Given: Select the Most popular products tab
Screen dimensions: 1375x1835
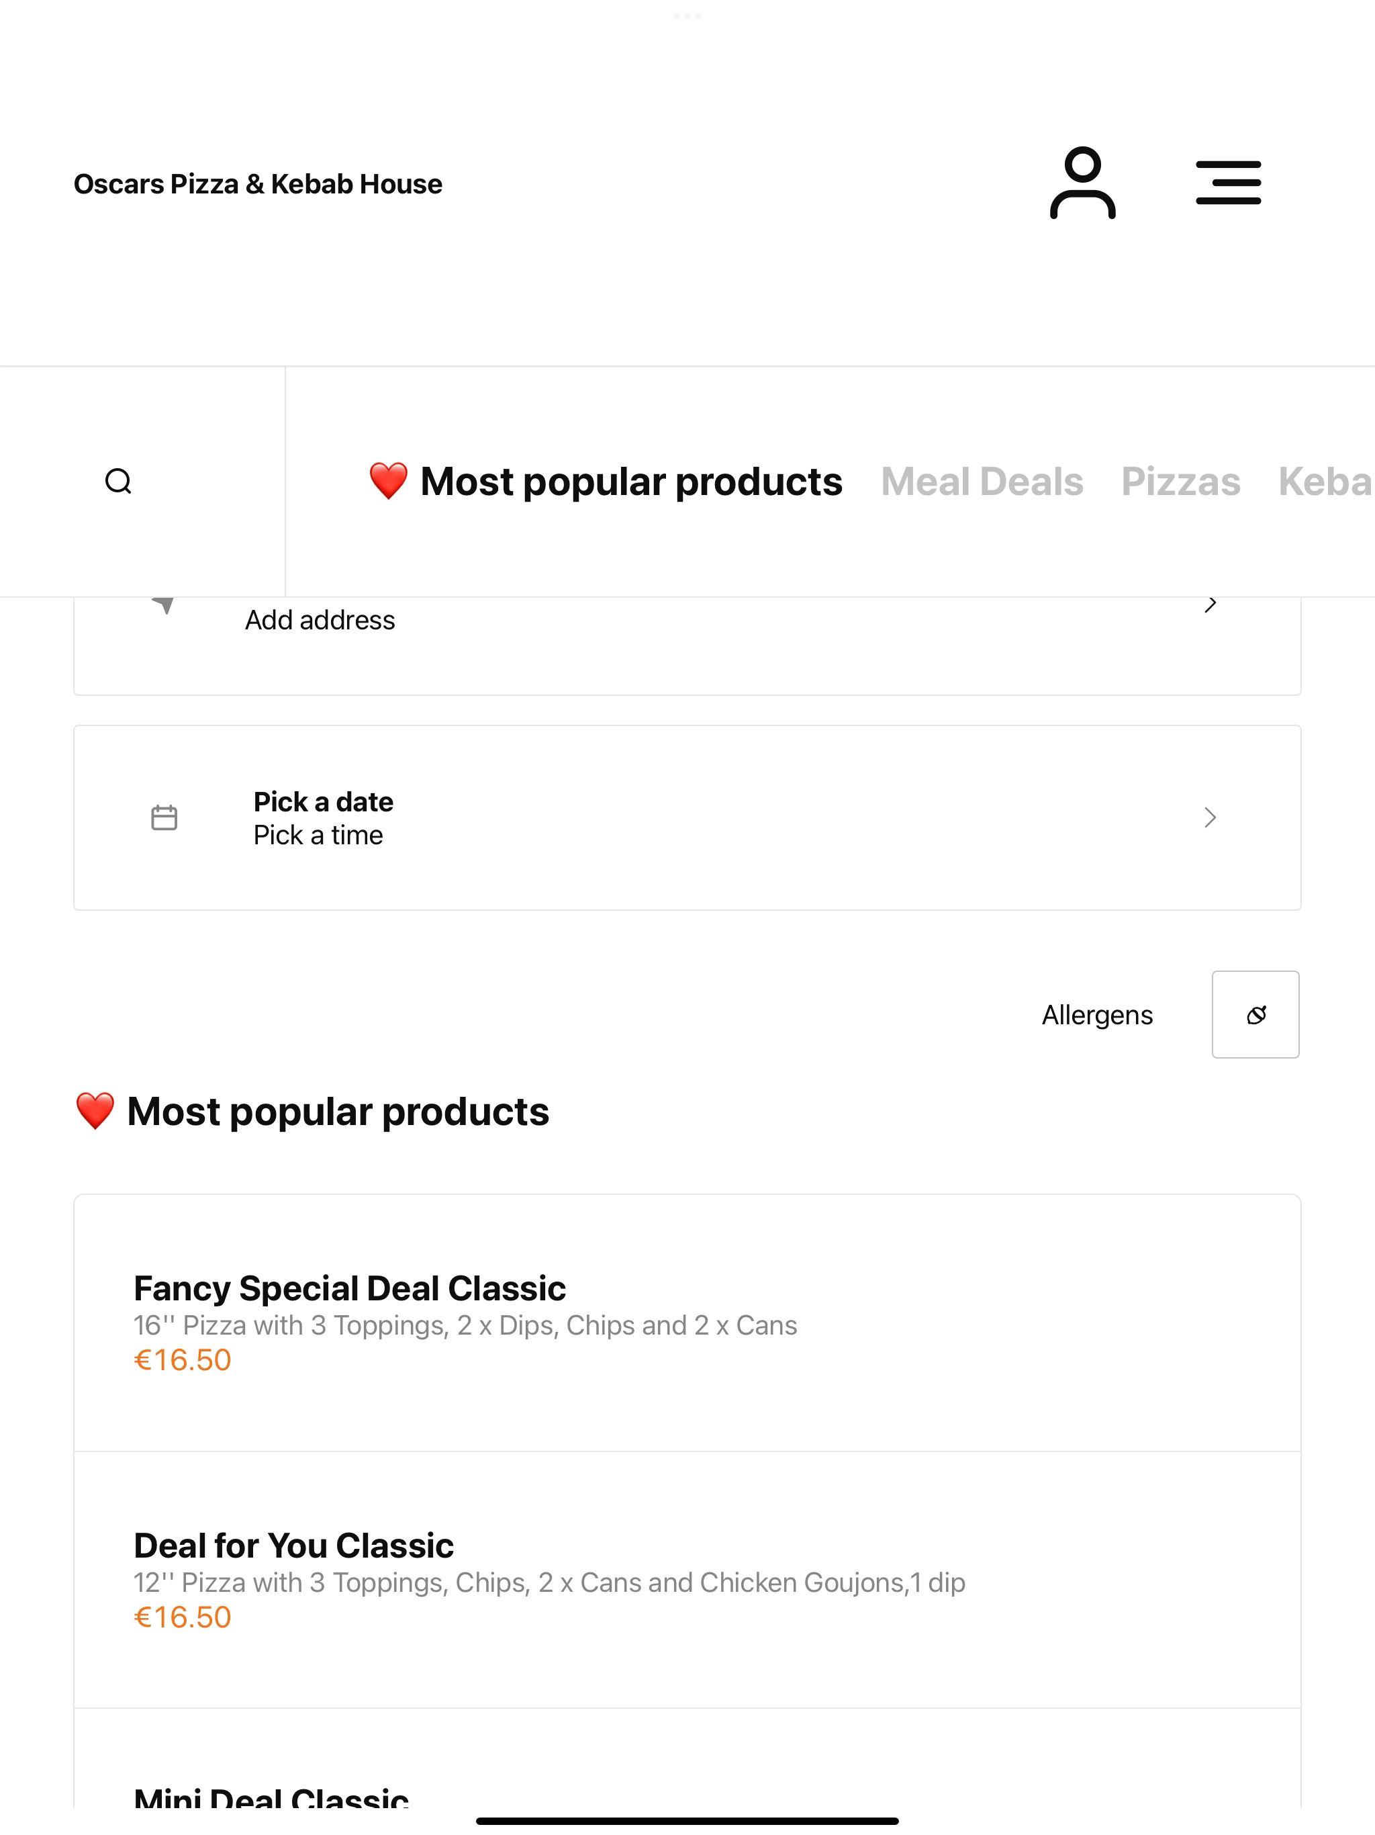Looking at the screenshot, I should (x=606, y=482).
